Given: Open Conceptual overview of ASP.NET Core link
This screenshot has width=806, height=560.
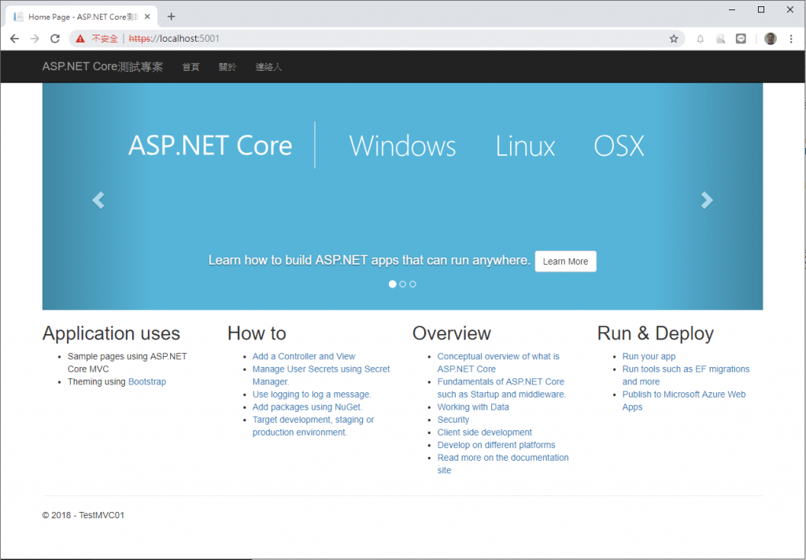Looking at the screenshot, I should pyautogui.click(x=498, y=362).
